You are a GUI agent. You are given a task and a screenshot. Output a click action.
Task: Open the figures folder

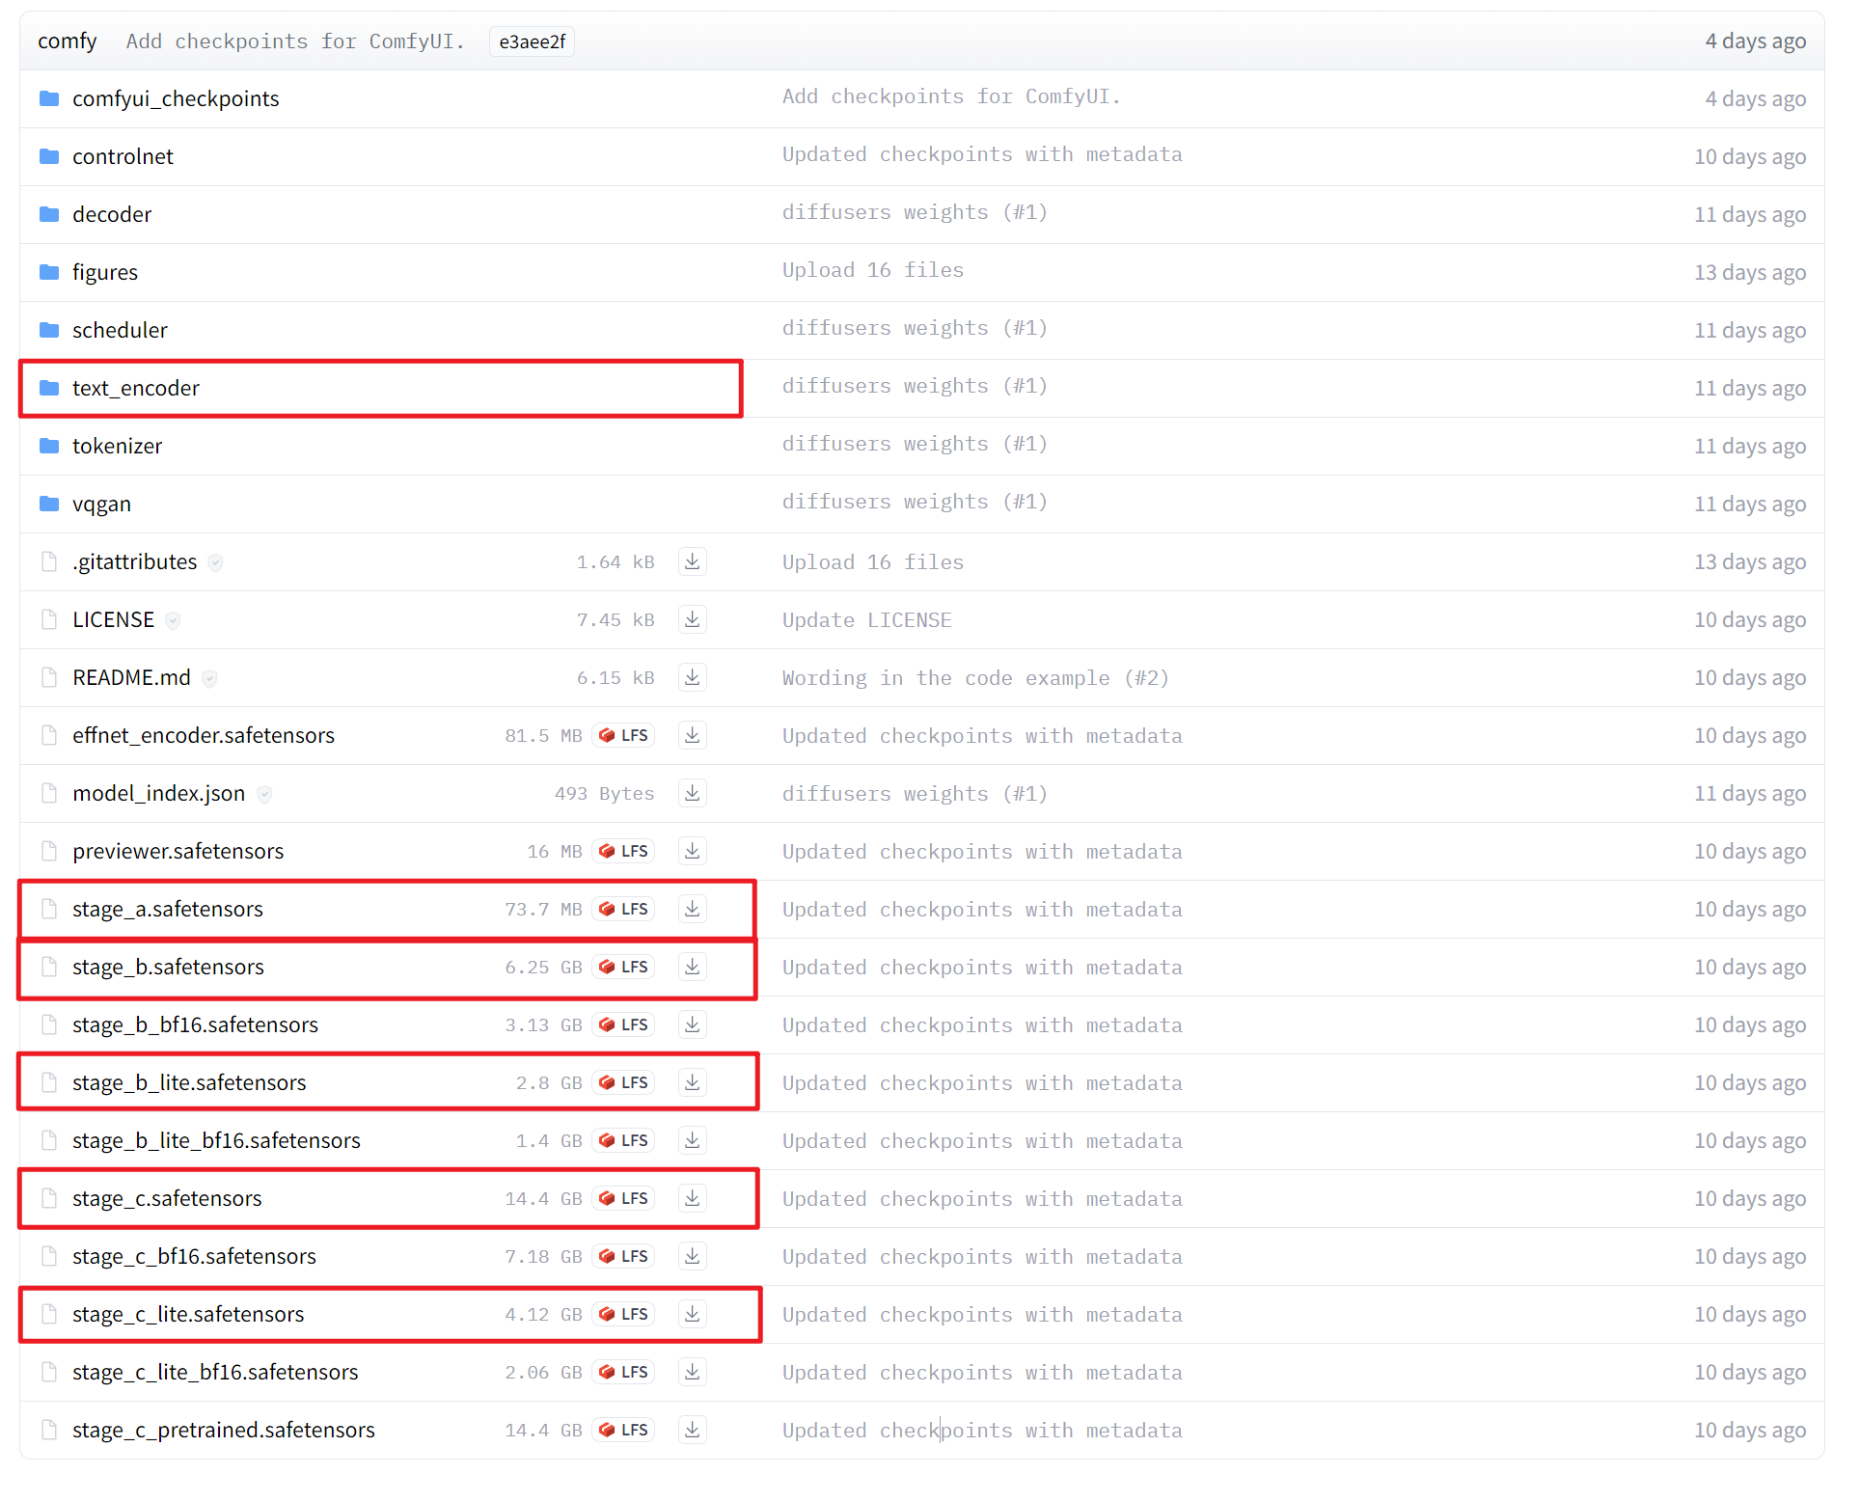105,272
